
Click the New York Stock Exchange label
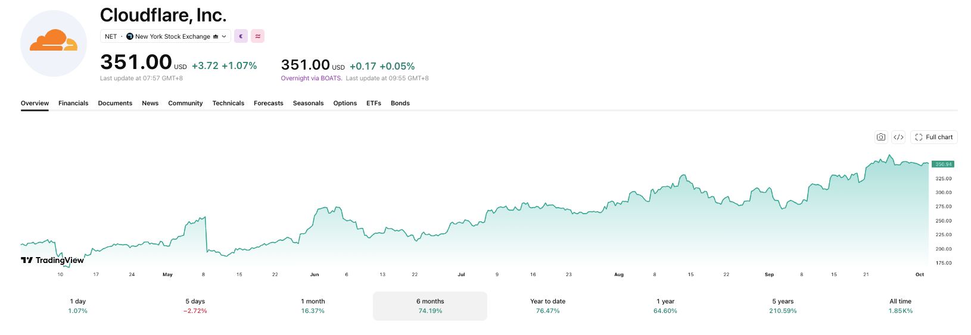173,36
